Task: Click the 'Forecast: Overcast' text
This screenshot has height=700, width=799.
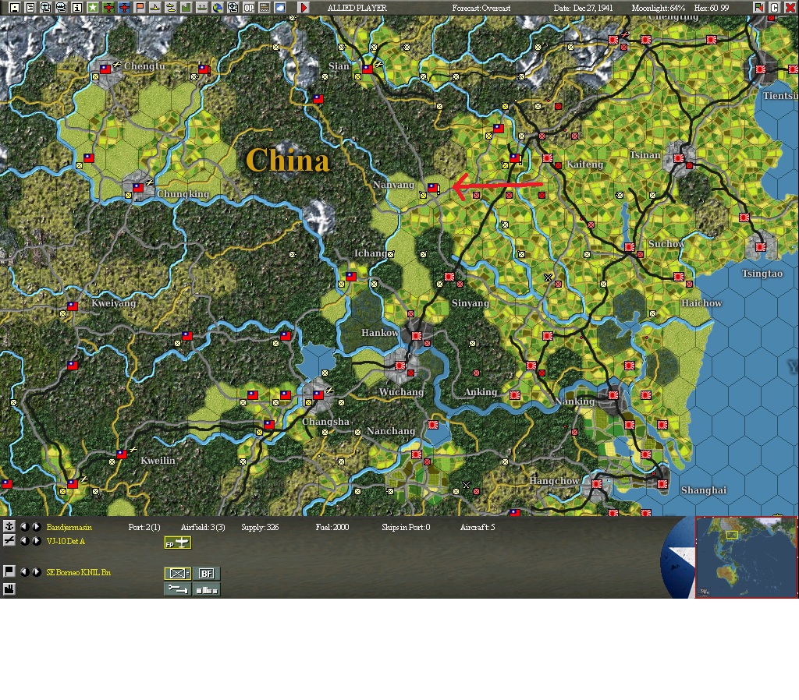Action: (x=481, y=8)
